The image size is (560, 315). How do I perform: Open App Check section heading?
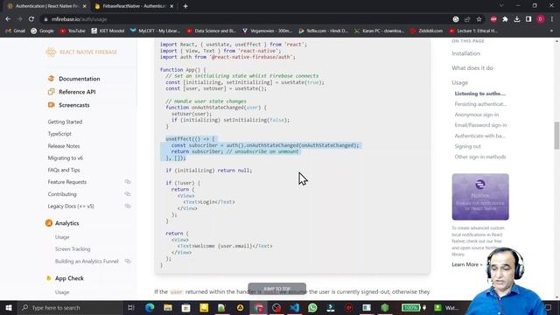click(69, 278)
